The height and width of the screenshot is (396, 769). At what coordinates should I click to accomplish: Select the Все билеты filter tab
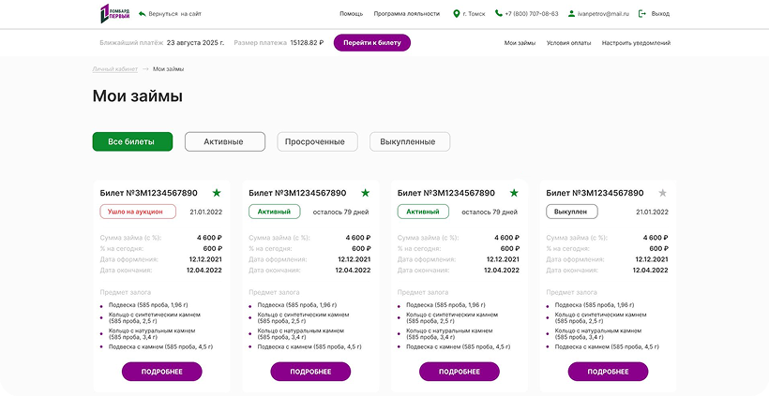pos(132,142)
